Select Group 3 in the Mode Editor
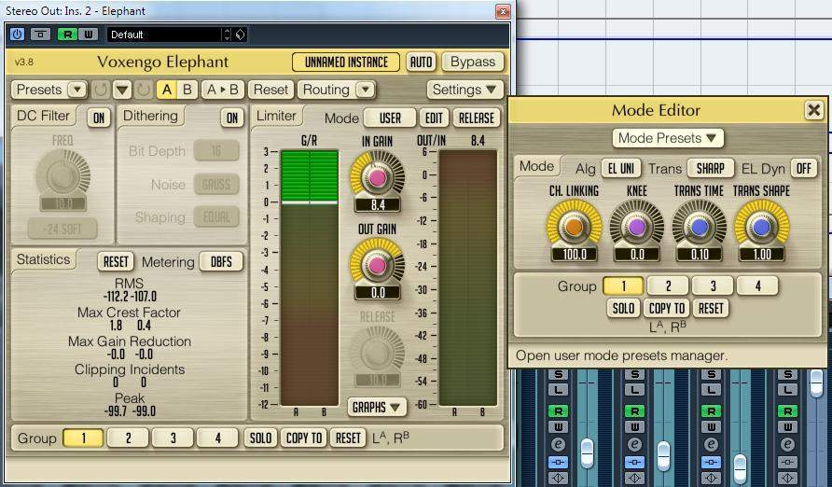 713,285
